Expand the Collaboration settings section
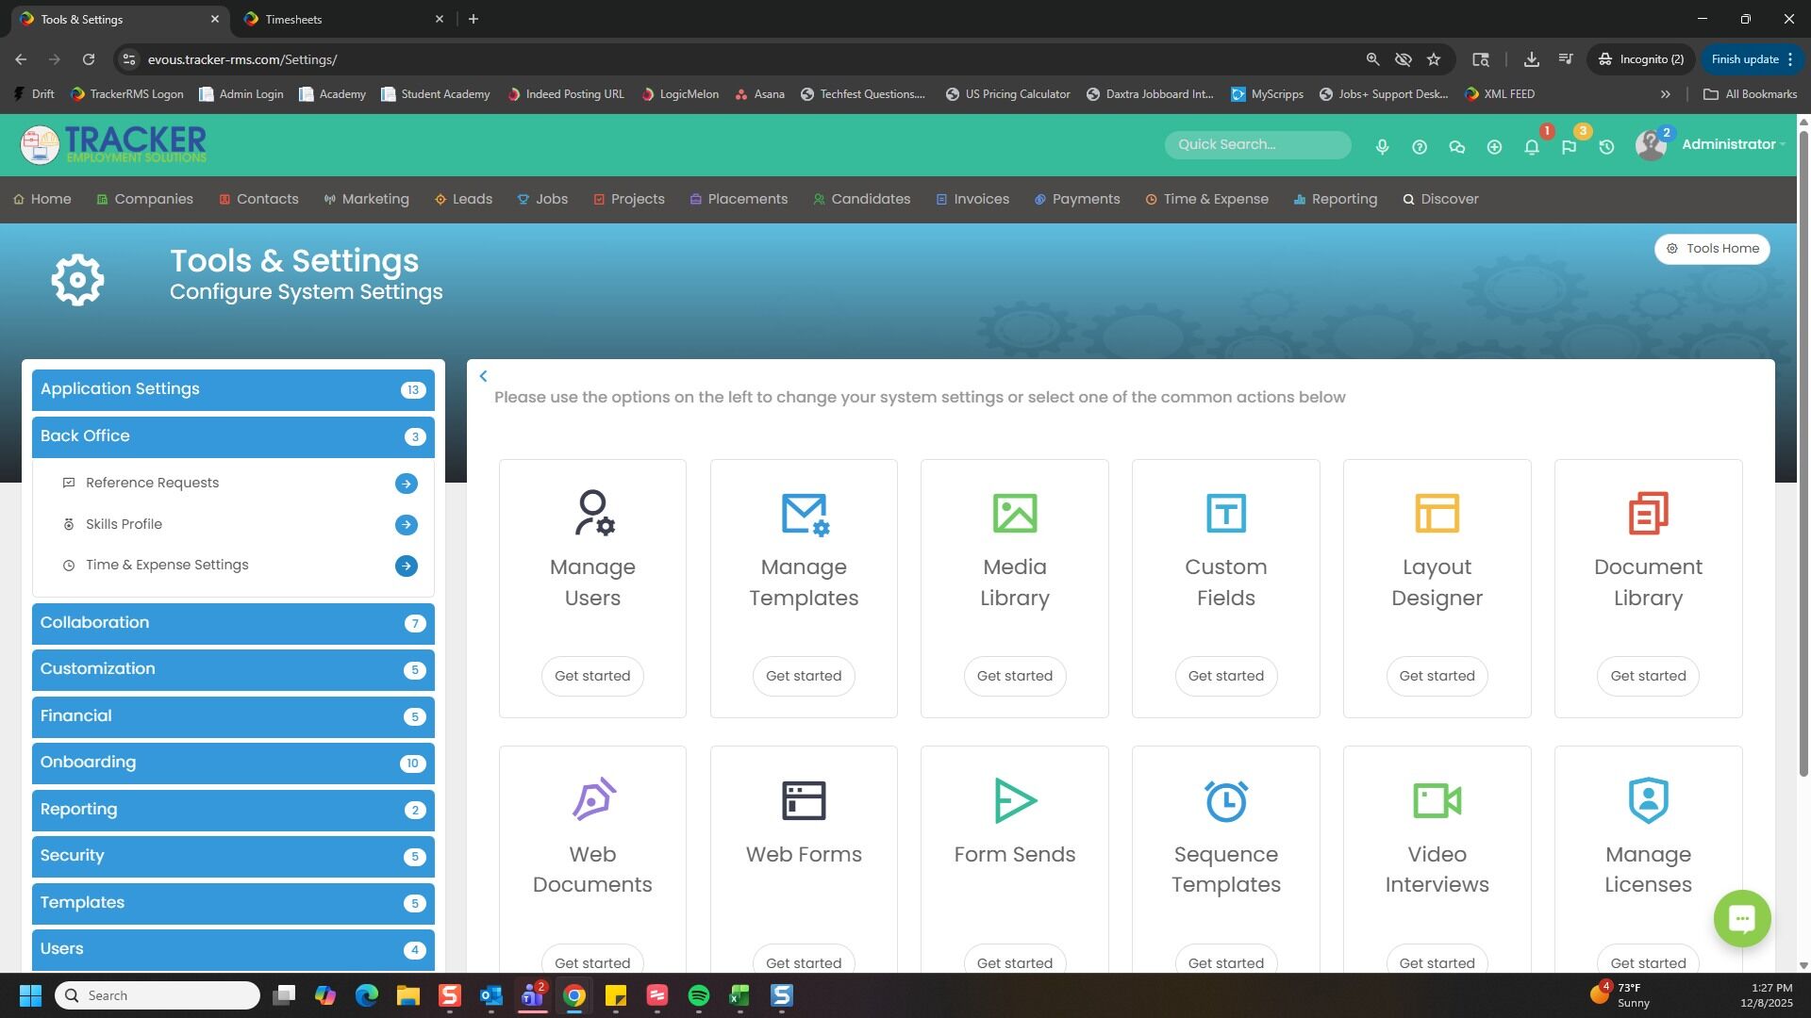 232,623
